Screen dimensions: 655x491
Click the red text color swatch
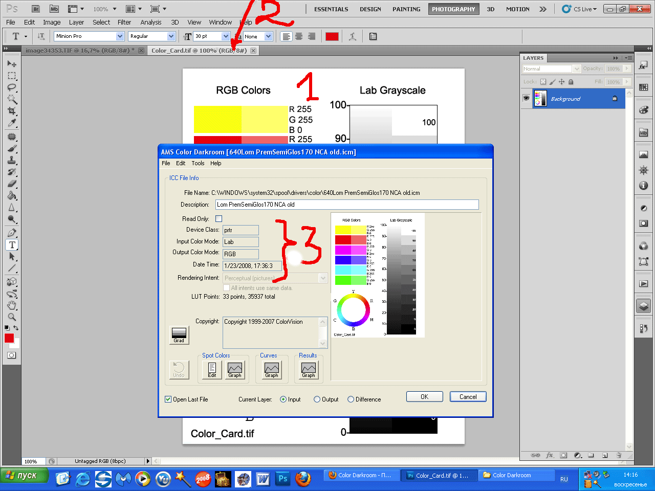click(332, 36)
